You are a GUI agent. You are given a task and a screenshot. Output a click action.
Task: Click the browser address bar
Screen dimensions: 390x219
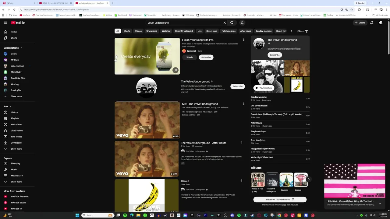tap(180, 9)
